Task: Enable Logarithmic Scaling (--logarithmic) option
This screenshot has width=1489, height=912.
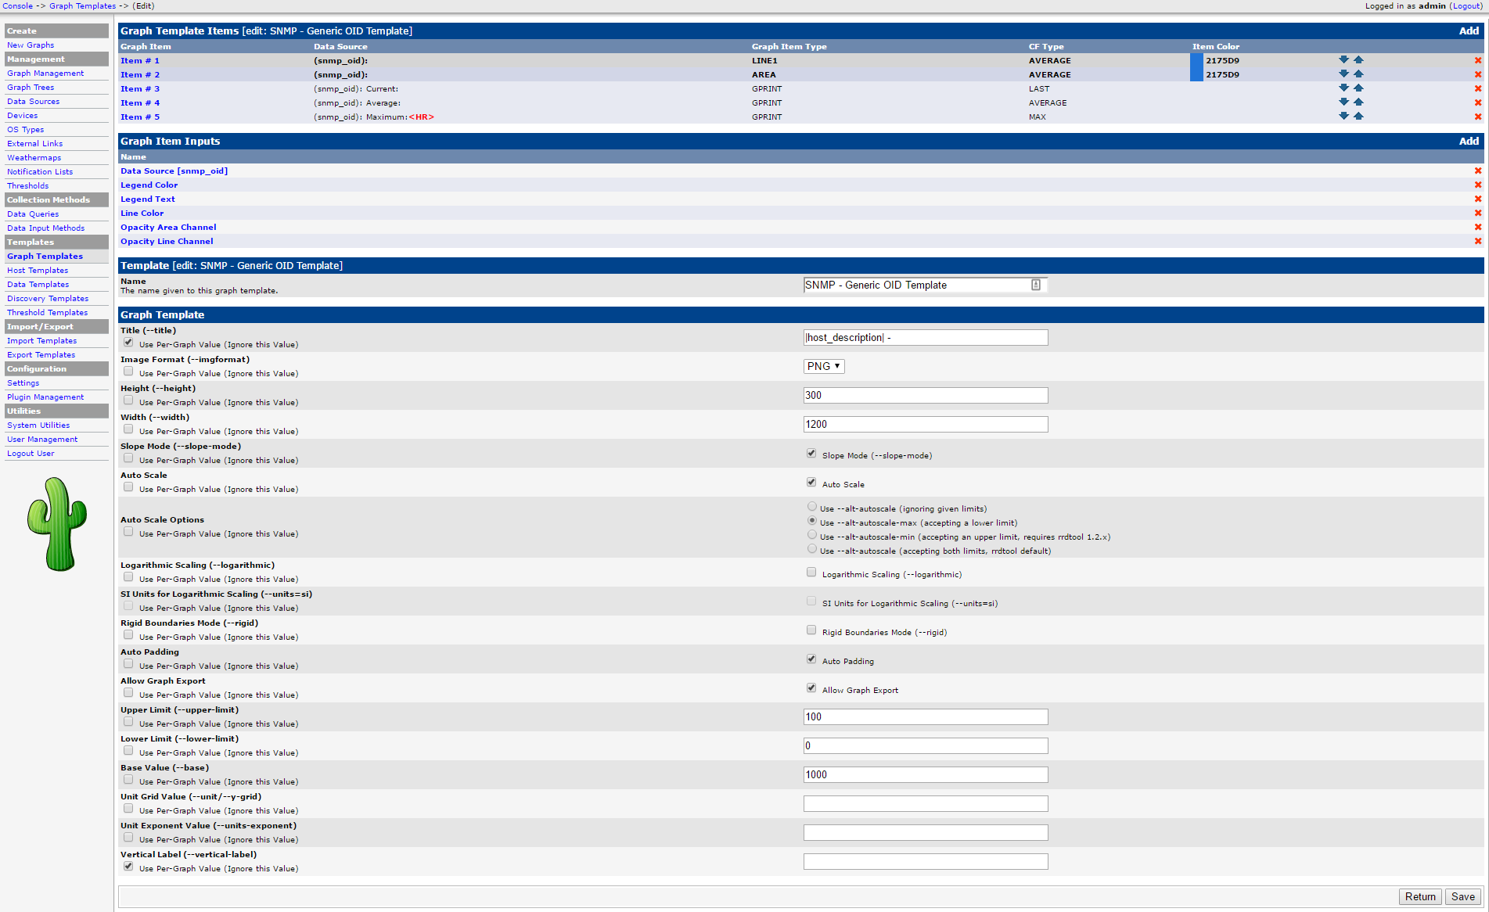Action: (811, 573)
